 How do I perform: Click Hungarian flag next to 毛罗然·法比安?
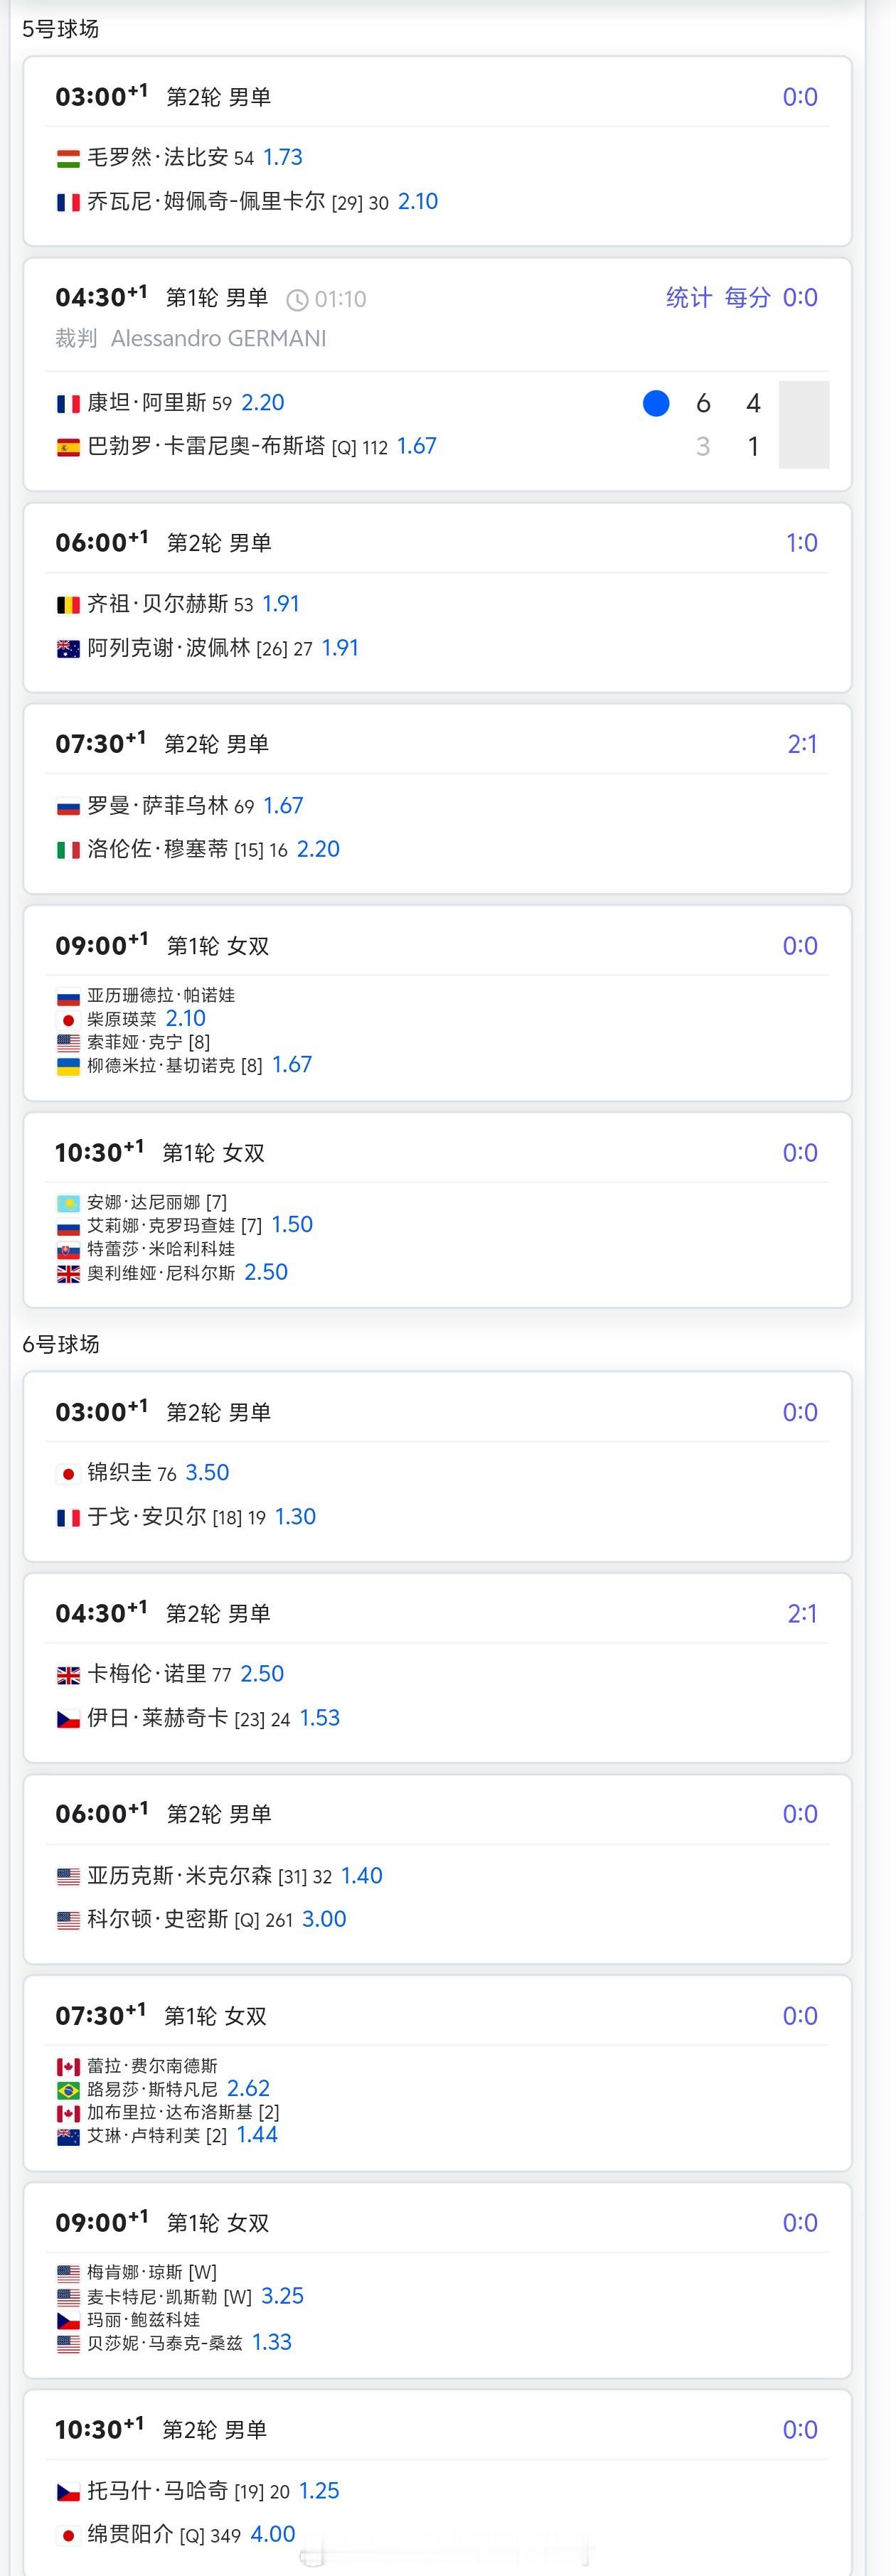tap(68, 158)
